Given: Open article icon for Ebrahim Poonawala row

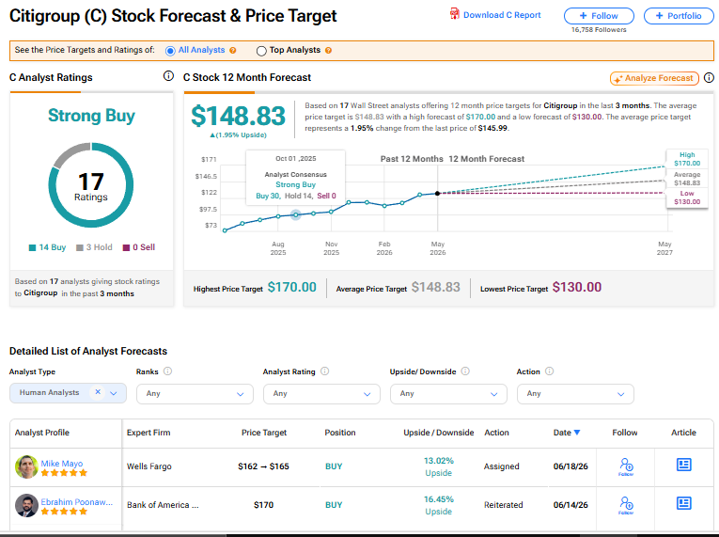Looking at the screenshot, I should (x=683, y=503).
